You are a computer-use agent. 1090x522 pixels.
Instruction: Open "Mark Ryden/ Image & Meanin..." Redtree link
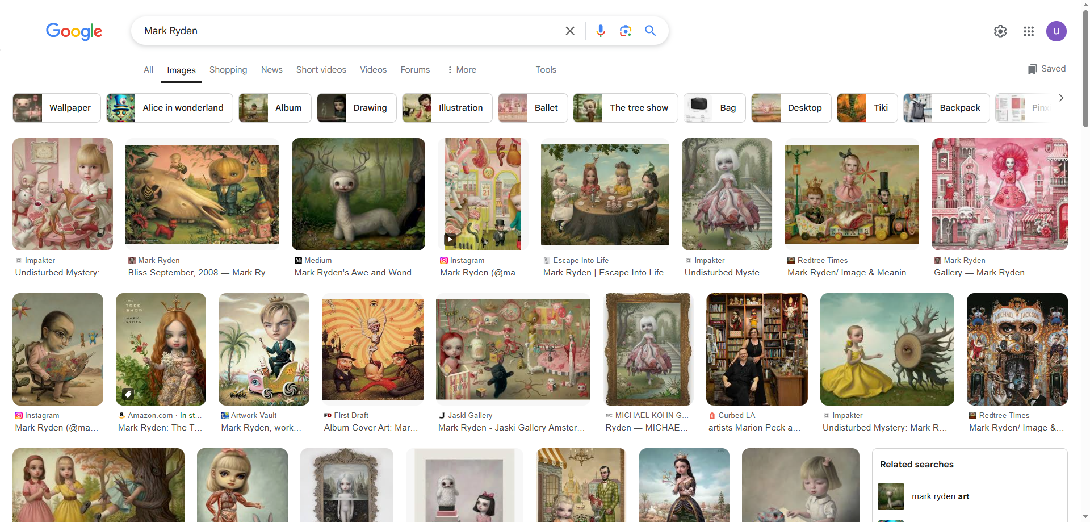[851, 273]
